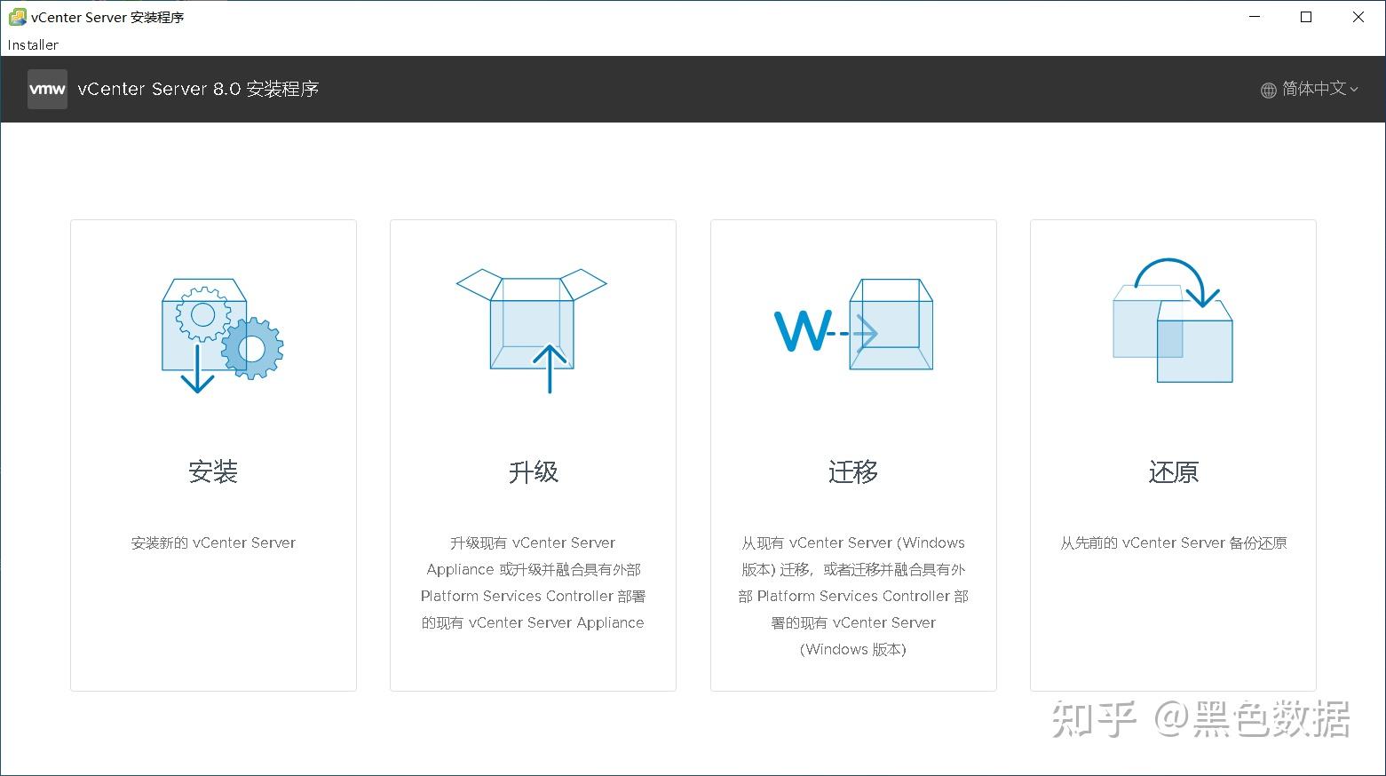1386x776 pixels.
Task: Click the globe language icon
Action: [1268, 89]
